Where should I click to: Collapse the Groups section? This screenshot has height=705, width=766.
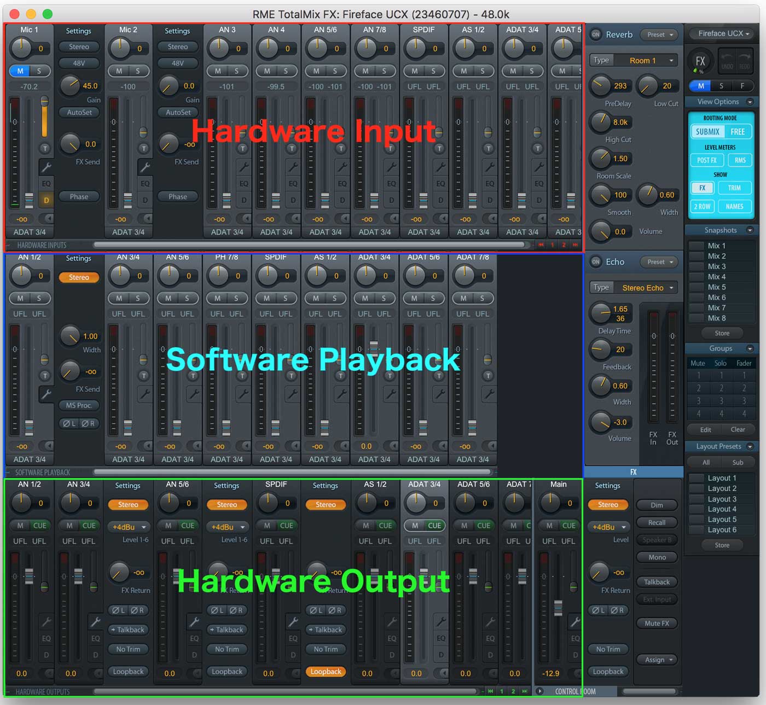tap(750, 348)
